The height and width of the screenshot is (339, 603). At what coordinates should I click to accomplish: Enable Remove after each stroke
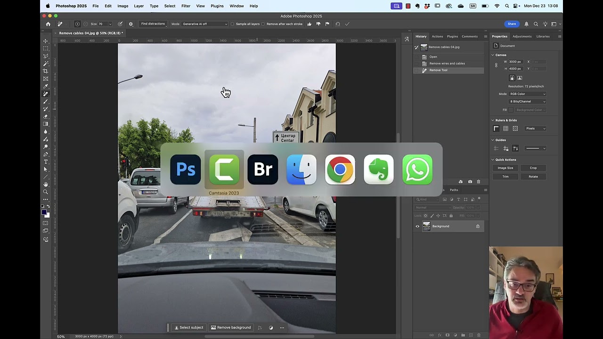pyautogui.click(x=263, y=24)
